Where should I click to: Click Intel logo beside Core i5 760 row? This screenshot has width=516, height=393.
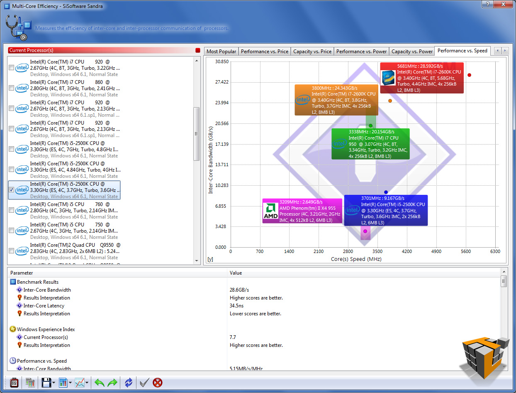[x=22, y=210]
